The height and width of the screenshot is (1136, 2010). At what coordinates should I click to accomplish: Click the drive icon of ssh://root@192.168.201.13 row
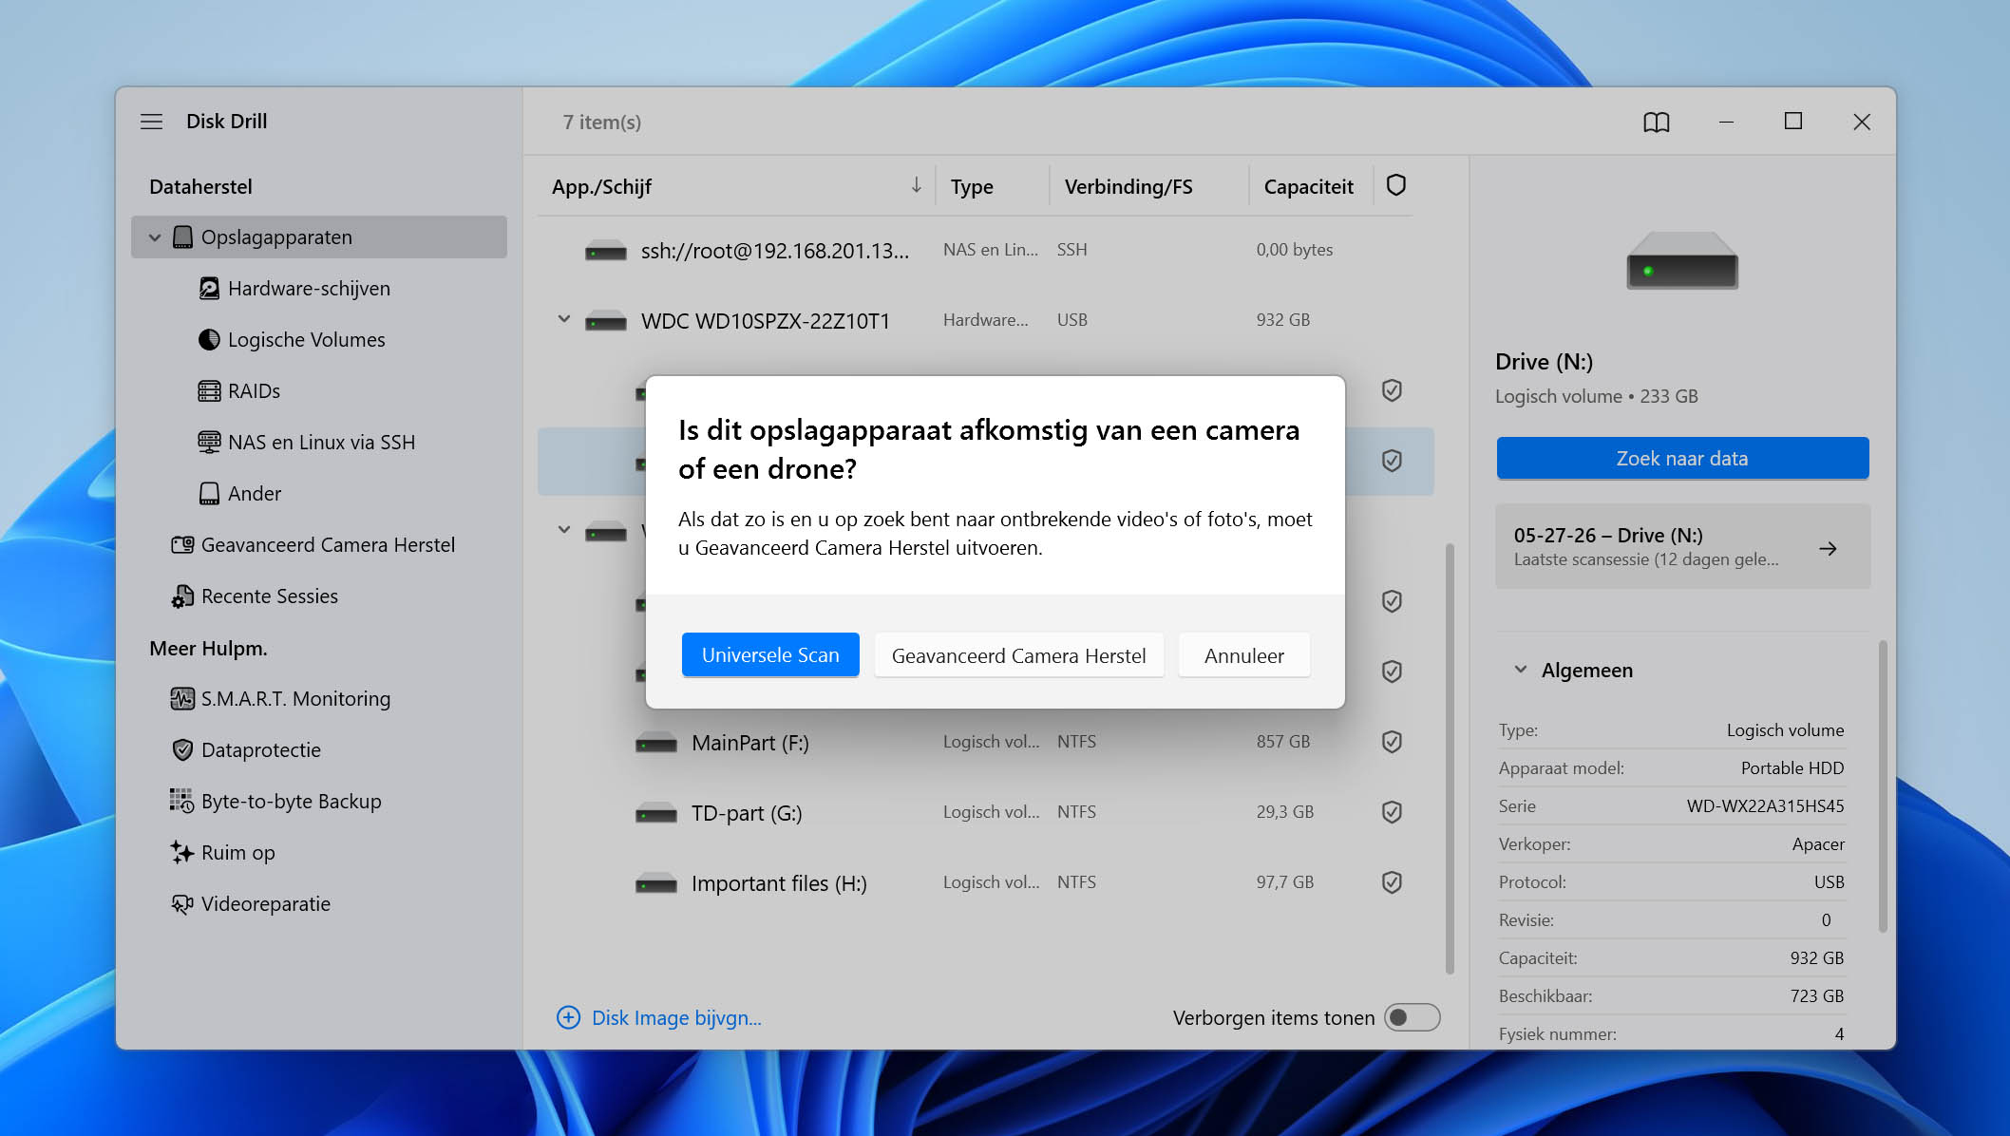tap(606, 251)
